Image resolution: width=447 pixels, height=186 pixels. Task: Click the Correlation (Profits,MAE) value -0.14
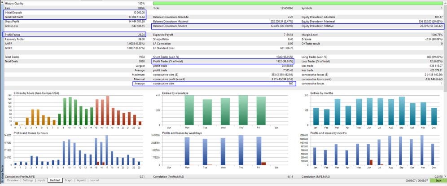291,177
